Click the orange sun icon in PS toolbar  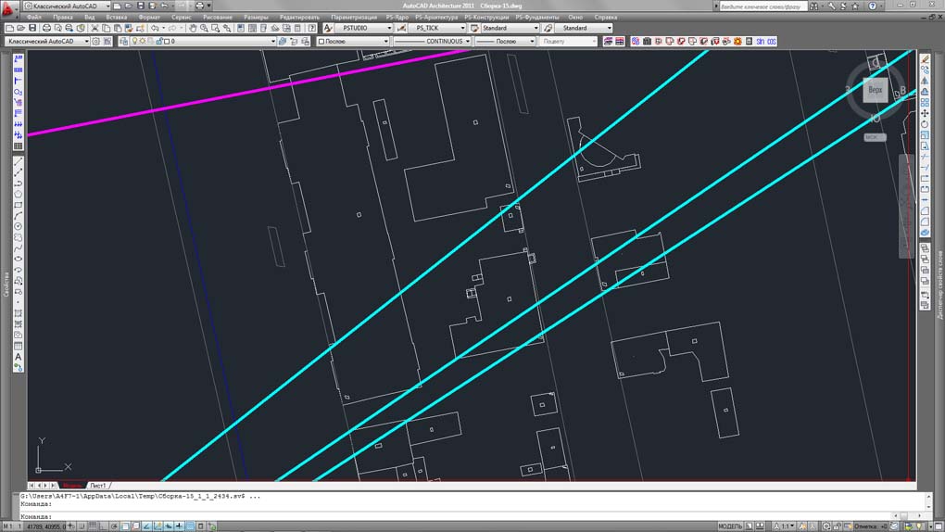[x=737, y=42]
